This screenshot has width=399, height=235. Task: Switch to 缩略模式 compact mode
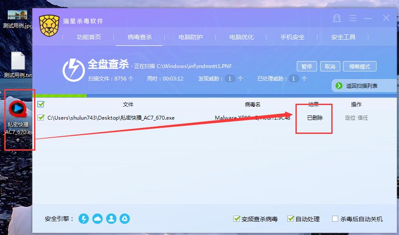(360, 66)
